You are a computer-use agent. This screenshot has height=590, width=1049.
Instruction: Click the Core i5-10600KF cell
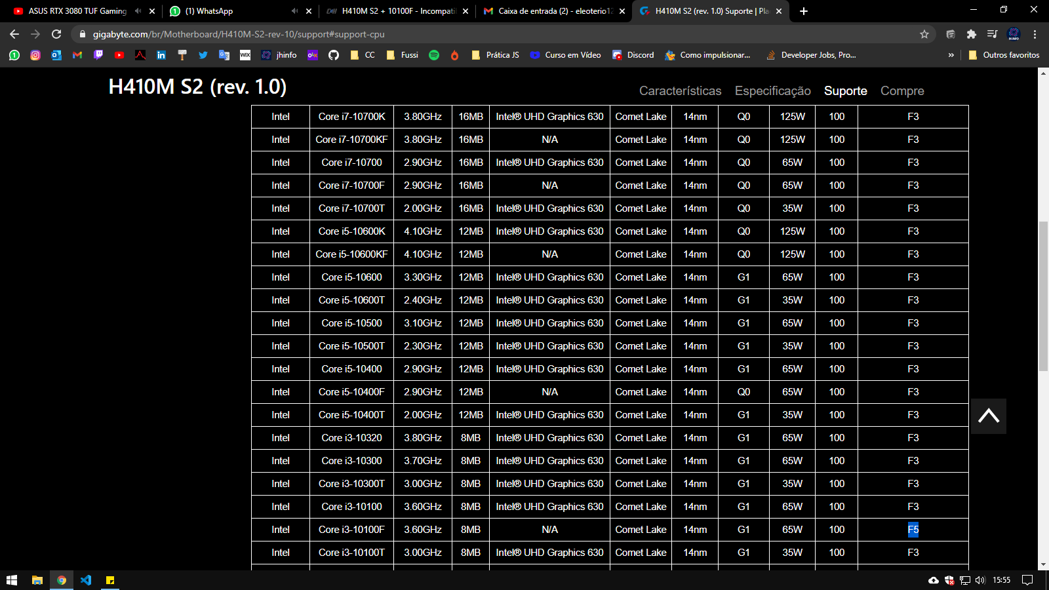pos(351,254)
